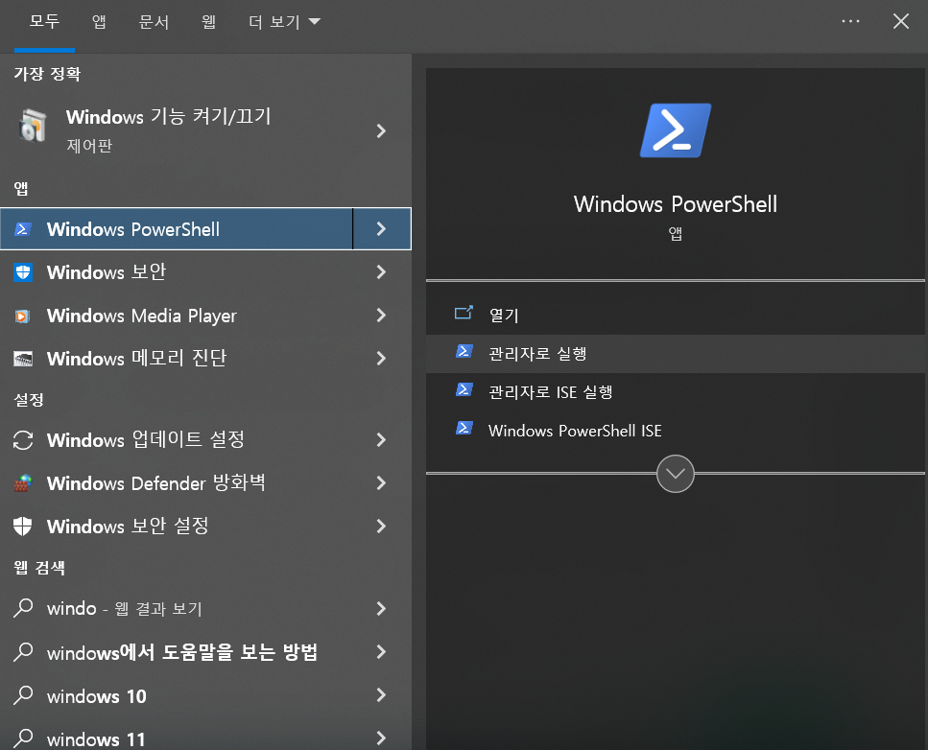
Task: Click the search icon beside 'windows 10'
Action: point(22,695)
